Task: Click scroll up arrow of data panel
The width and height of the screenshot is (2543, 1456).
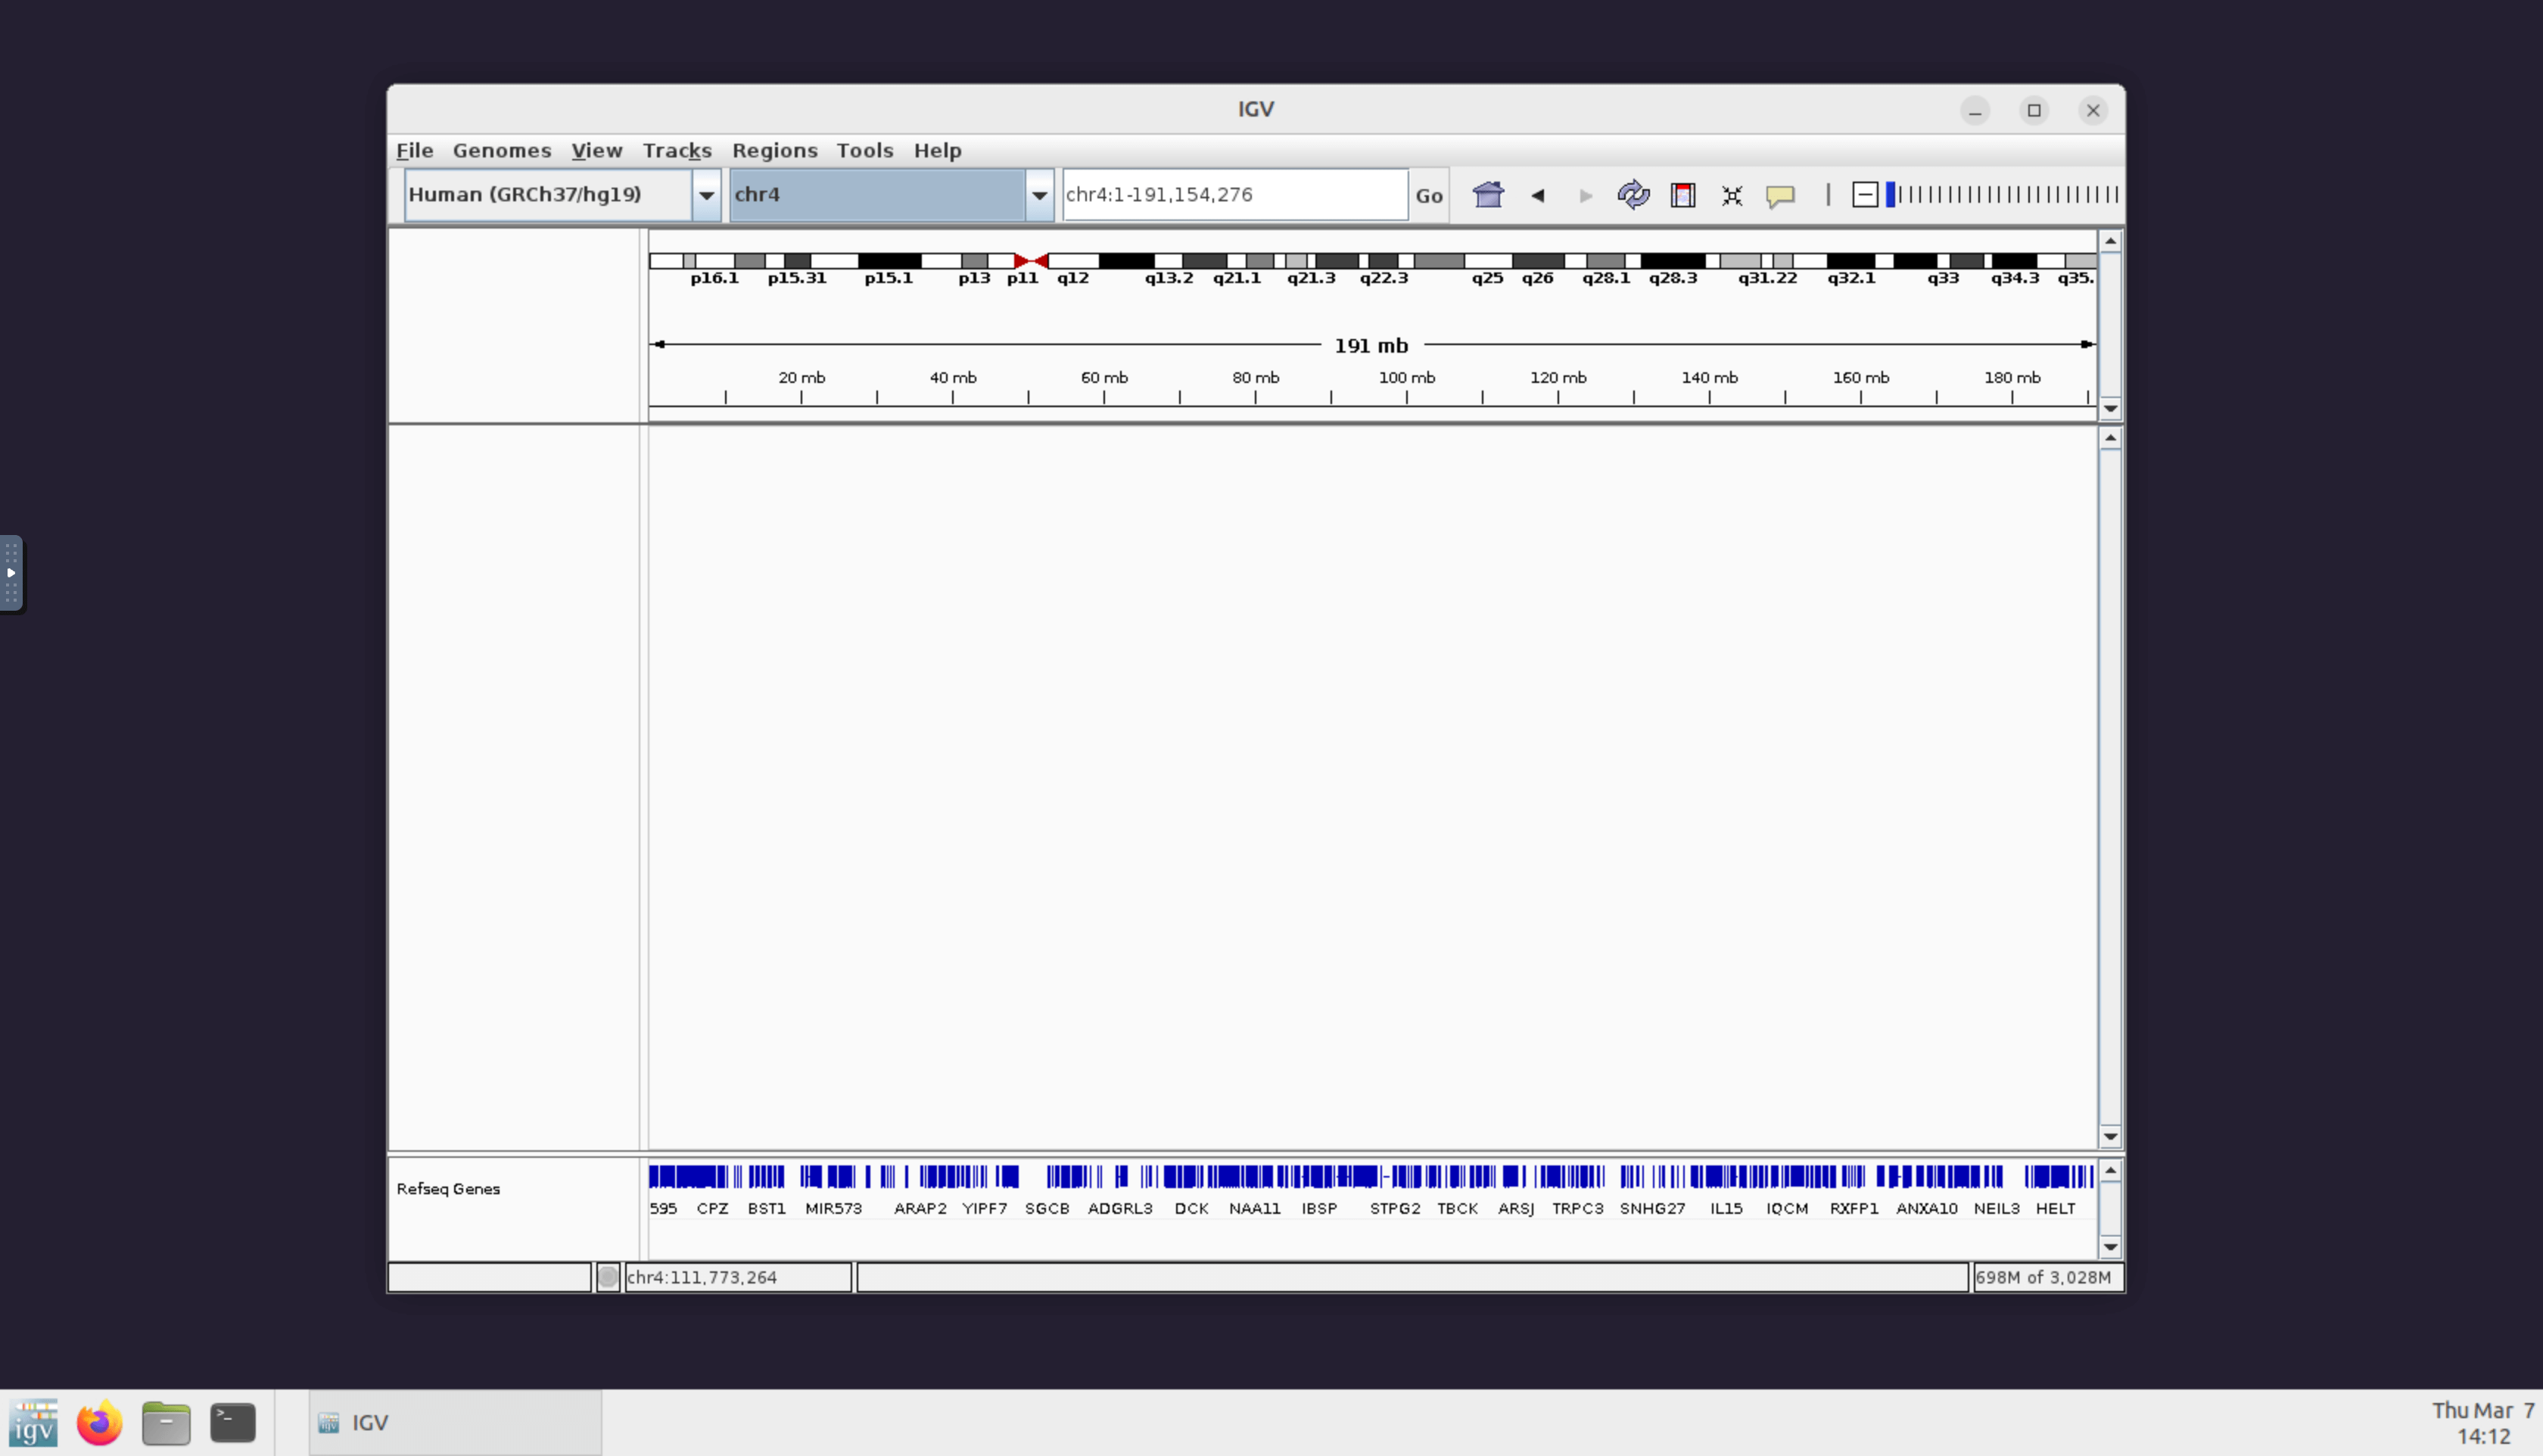Action: point(2110,438)
